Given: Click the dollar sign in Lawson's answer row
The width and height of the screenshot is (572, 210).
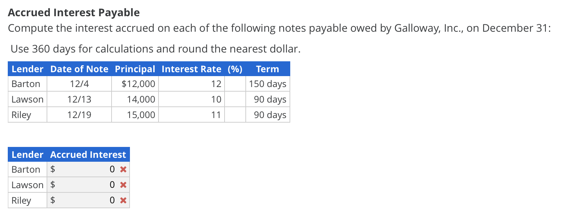Looking at the screenshot, I should click(53, 185).
